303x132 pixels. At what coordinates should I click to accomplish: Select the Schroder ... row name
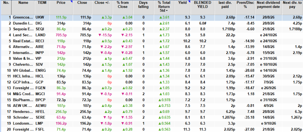[23, 118]
